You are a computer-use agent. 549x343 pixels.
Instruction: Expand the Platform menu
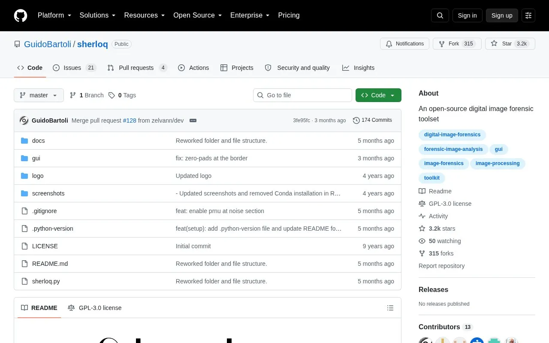pos(54,15)
